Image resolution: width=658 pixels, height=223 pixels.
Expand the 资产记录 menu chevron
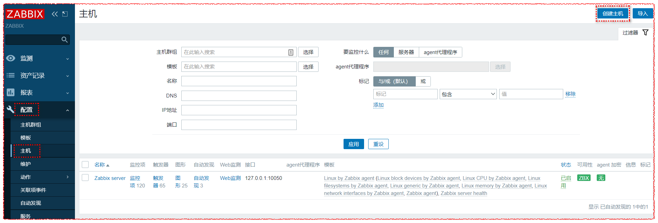tap(67, 76)
